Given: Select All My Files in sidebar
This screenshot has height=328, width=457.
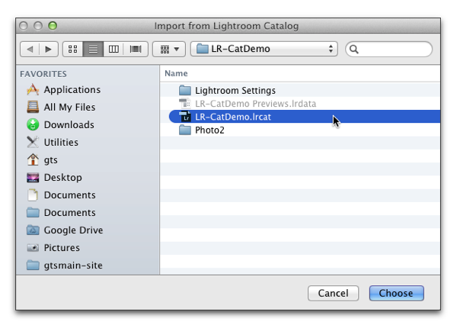Looking at the screenshot, I should 69,108.
